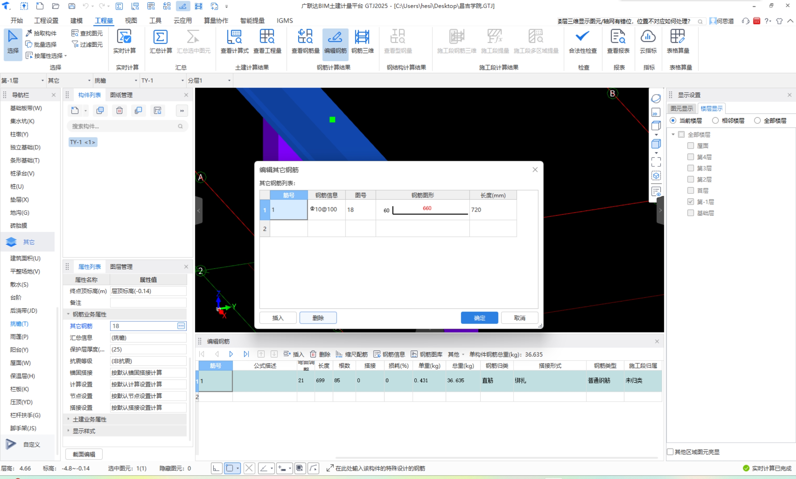Click the 汇总计算 sigma icon
Image resolution: width=796 pixels, height=479 pixels.
point(161,37)
